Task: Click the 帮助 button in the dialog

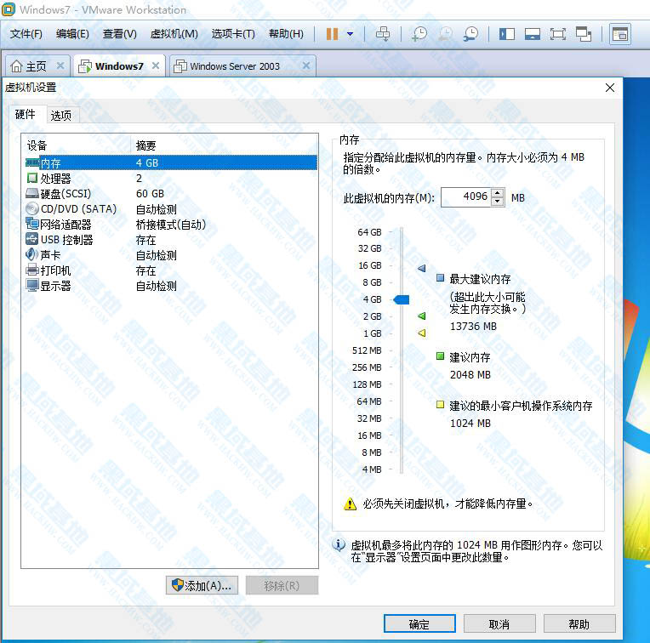Action: (x=579, y=623)
